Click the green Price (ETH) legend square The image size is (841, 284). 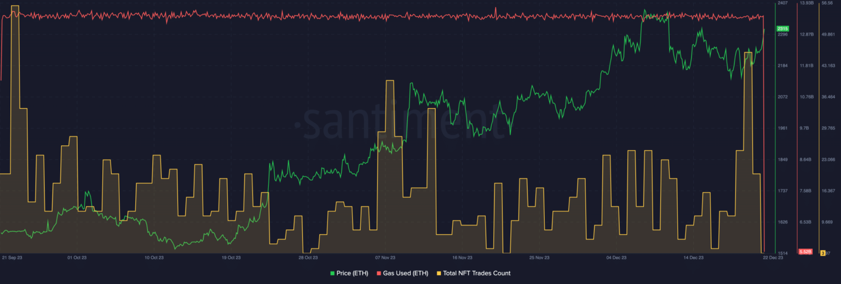tap(332, 273)
